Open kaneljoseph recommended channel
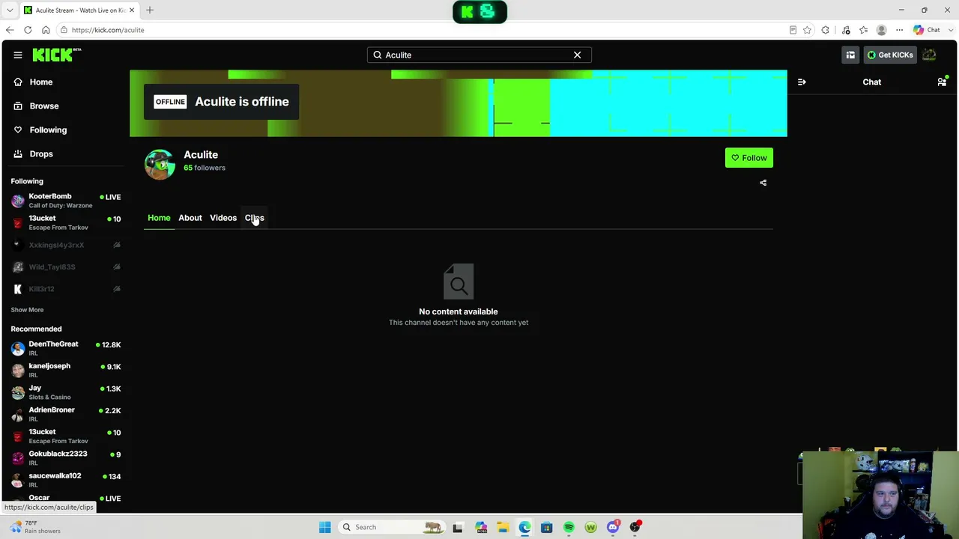Image resolution: width=959 pixels, height=539 pixels. pyautogui.click(x=66, y=370)
